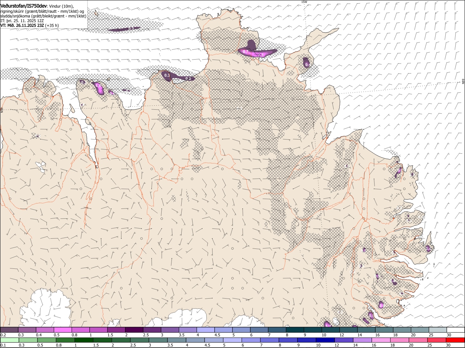Click the '0.7' value on the pink snowfall patch
This screenshot has width=465, height=348.
[x=245, y=52]
